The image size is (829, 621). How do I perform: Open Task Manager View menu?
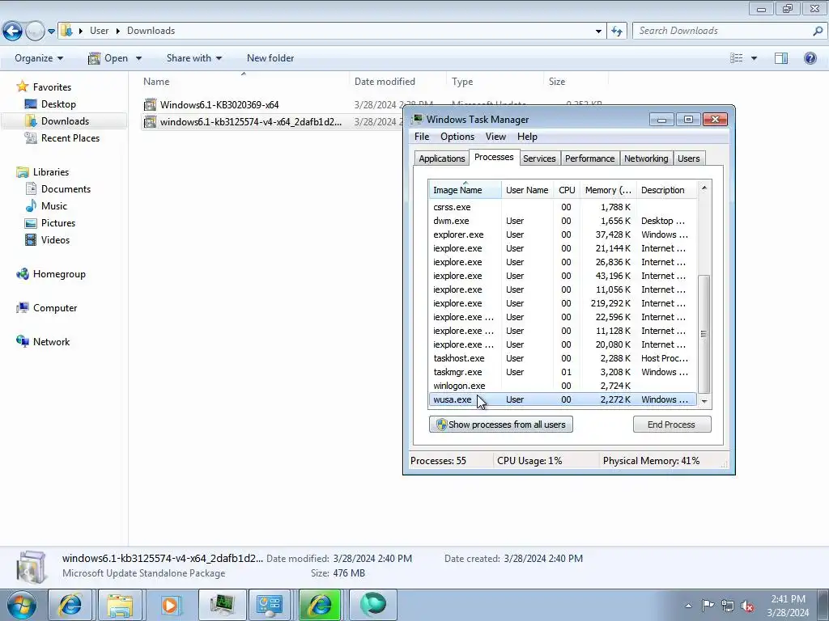click(495, 136)
